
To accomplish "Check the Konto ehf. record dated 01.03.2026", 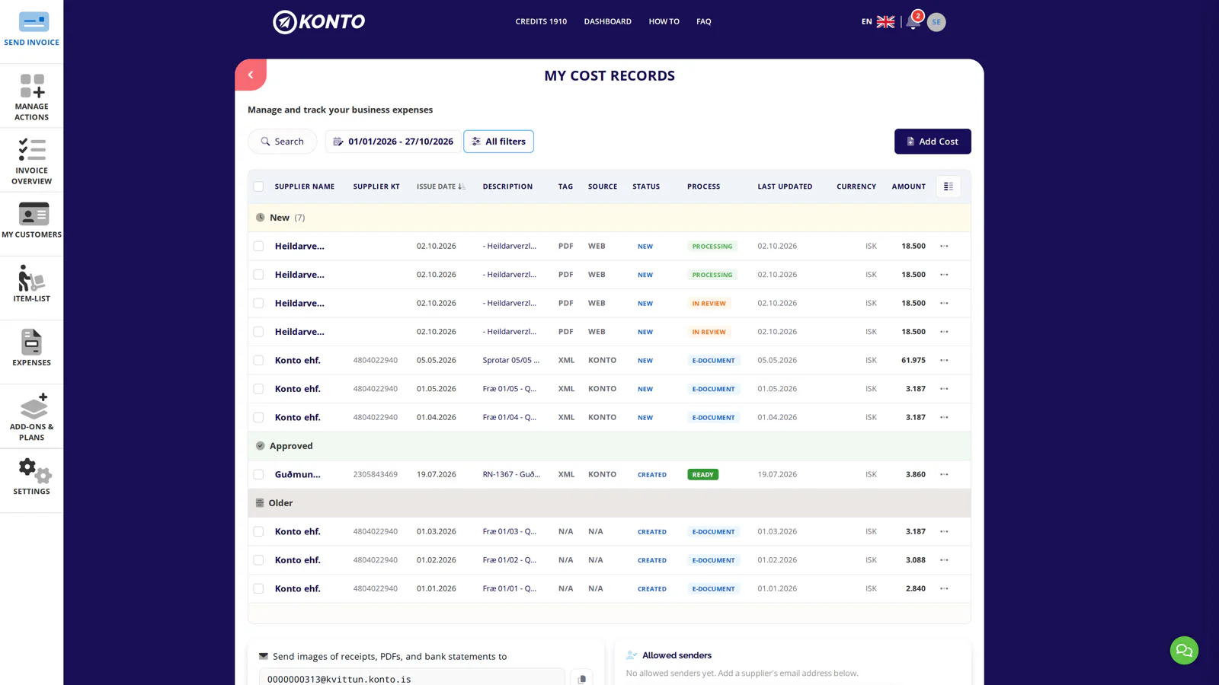I will coord(258,531).
